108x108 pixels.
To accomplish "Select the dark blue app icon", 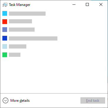I will [x=5, y=38].
